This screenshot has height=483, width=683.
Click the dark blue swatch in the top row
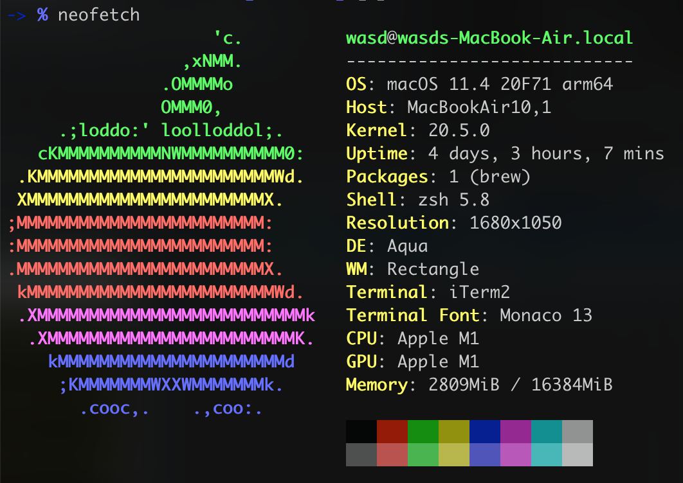pos(485,432)
